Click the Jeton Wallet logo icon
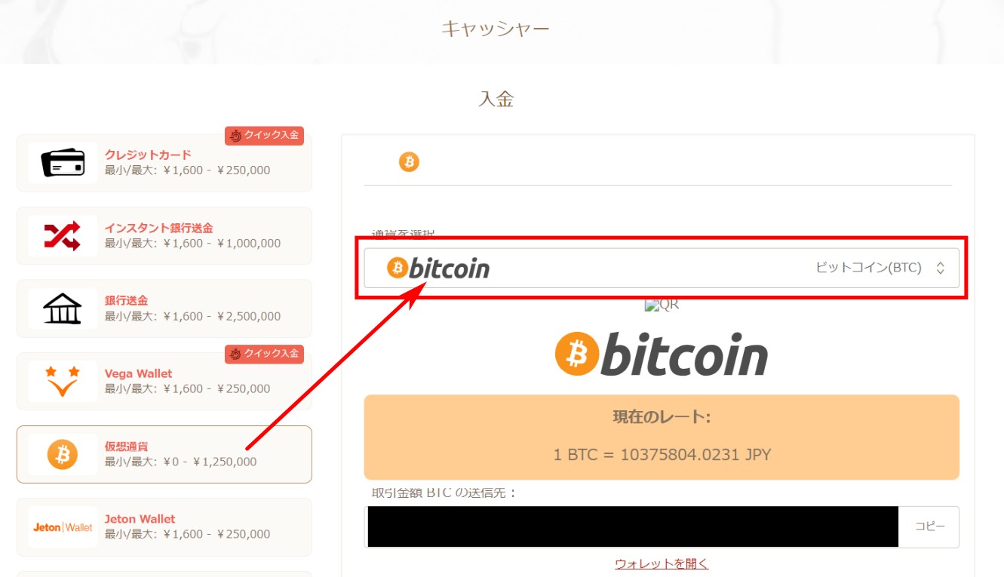 tap(63, 527)
